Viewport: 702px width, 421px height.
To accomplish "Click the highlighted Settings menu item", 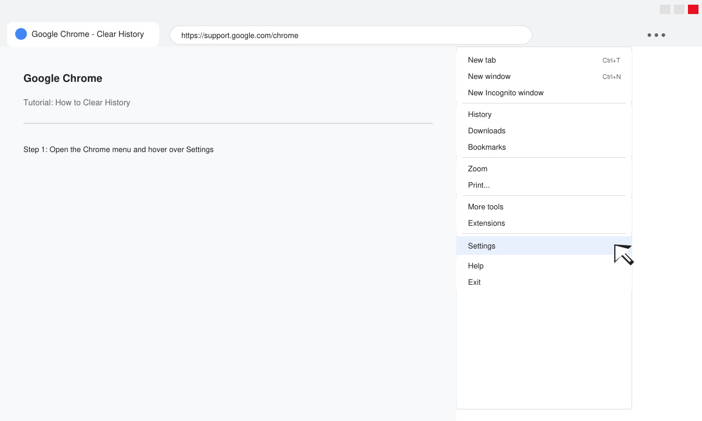I will pos(544,246).
